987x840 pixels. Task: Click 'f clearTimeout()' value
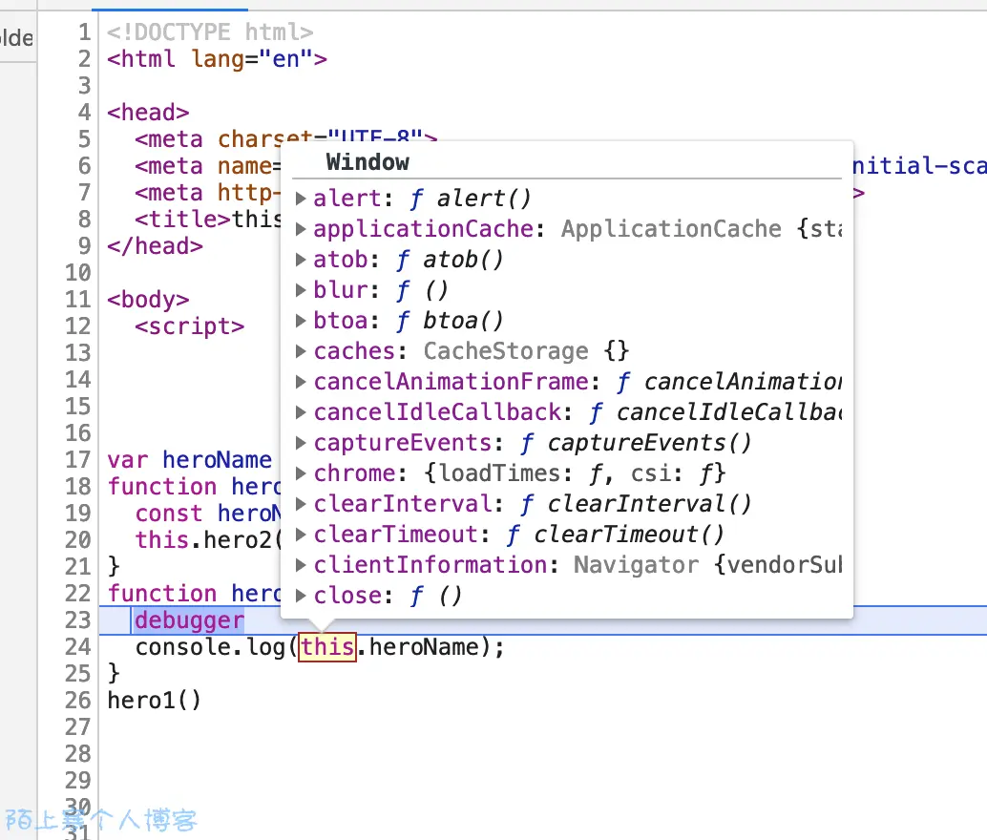[615, 535]
